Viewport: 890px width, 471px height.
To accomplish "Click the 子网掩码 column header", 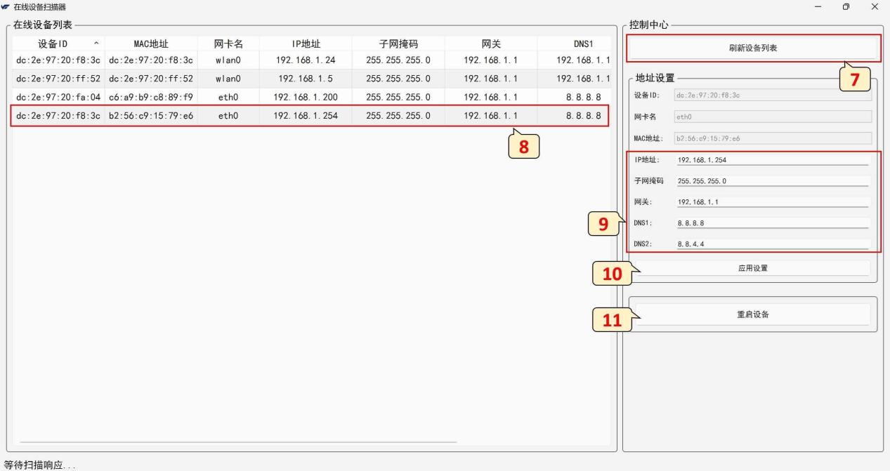I will coord(395,43).
